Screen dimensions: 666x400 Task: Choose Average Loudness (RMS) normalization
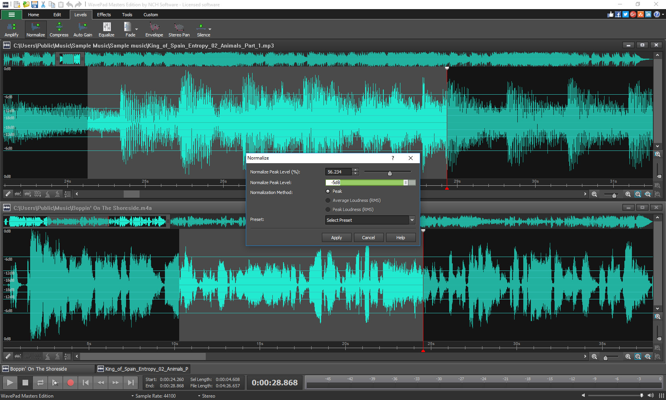(x=328, y=200)
